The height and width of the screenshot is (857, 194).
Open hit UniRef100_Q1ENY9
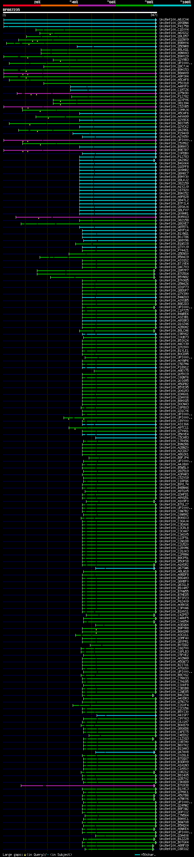coord(174,40)
